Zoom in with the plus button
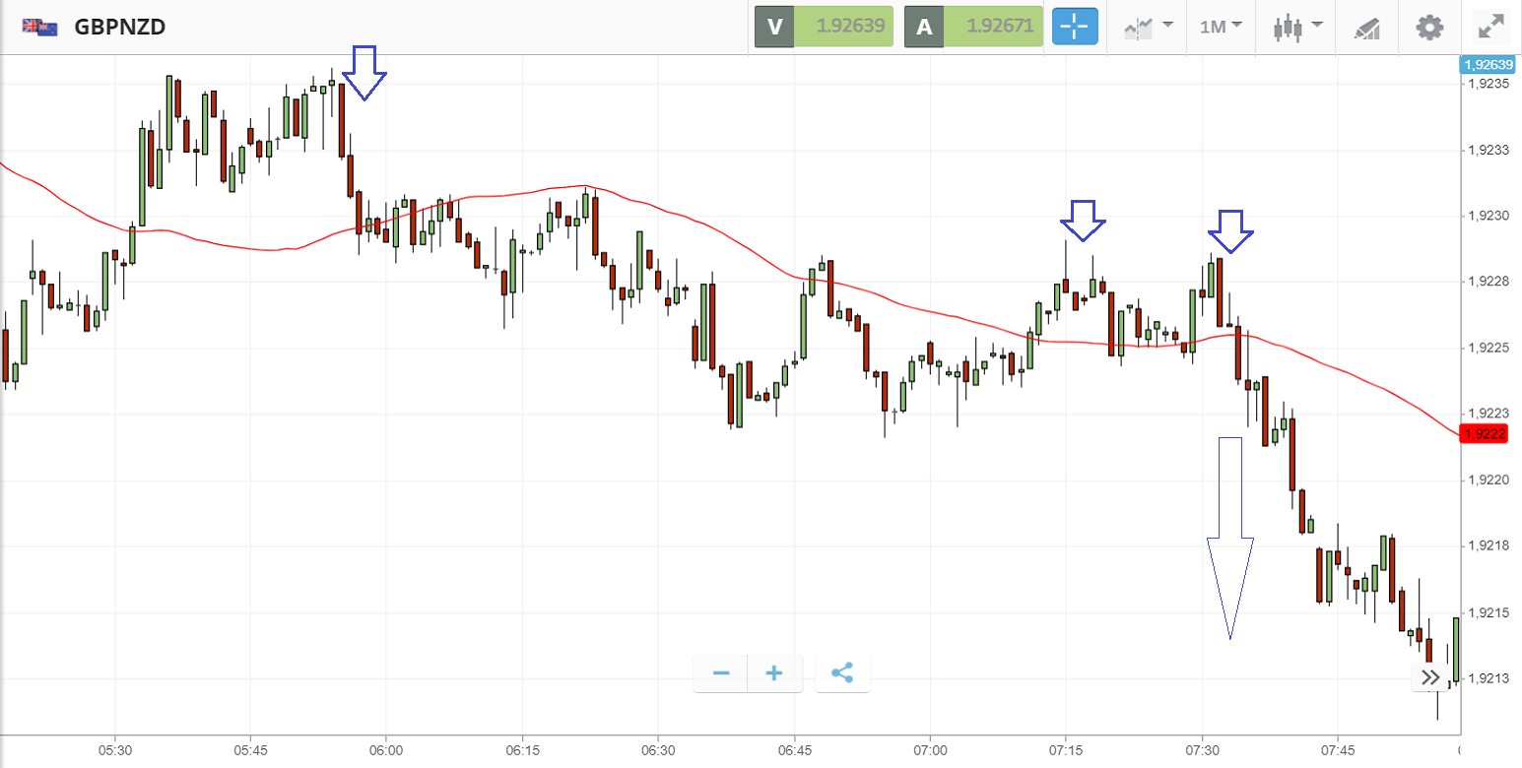 pos(774,673)
